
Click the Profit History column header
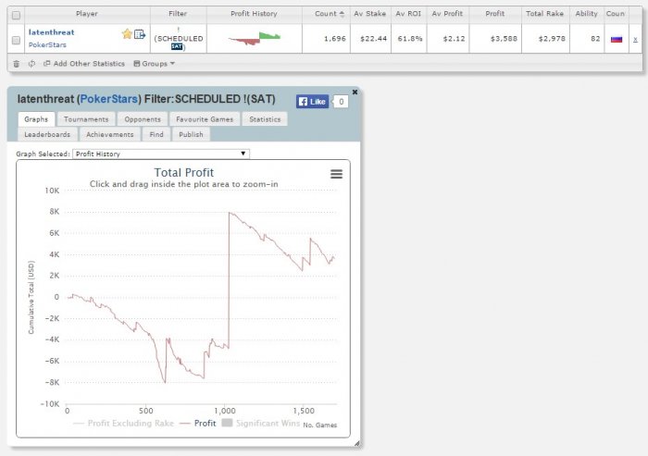(254, 14)
